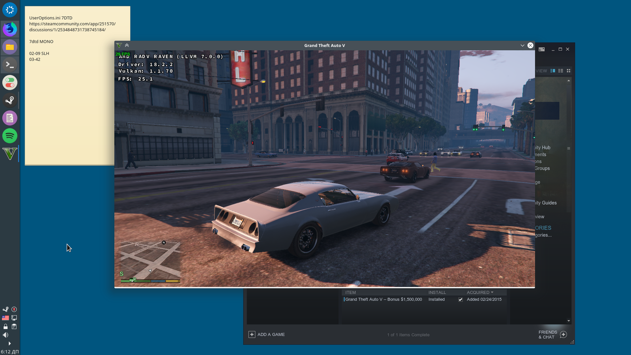
Task: Open the clipboard manager tray icon
Action: tap(14, 326)
